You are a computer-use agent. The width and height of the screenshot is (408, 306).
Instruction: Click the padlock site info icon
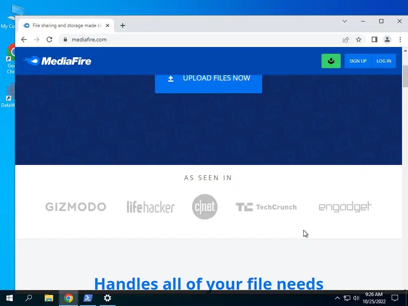[x=65, y=39]
